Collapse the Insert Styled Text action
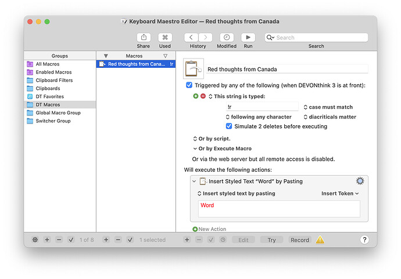Viewport: 401px width, 279px height. point(194,181)
